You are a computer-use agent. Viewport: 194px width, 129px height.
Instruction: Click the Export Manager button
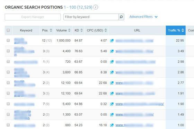(33, 17)
